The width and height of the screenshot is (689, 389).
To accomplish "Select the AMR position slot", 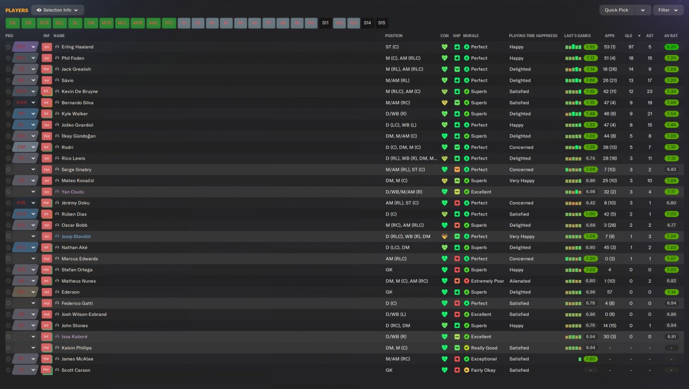I will tap(138, 23).
